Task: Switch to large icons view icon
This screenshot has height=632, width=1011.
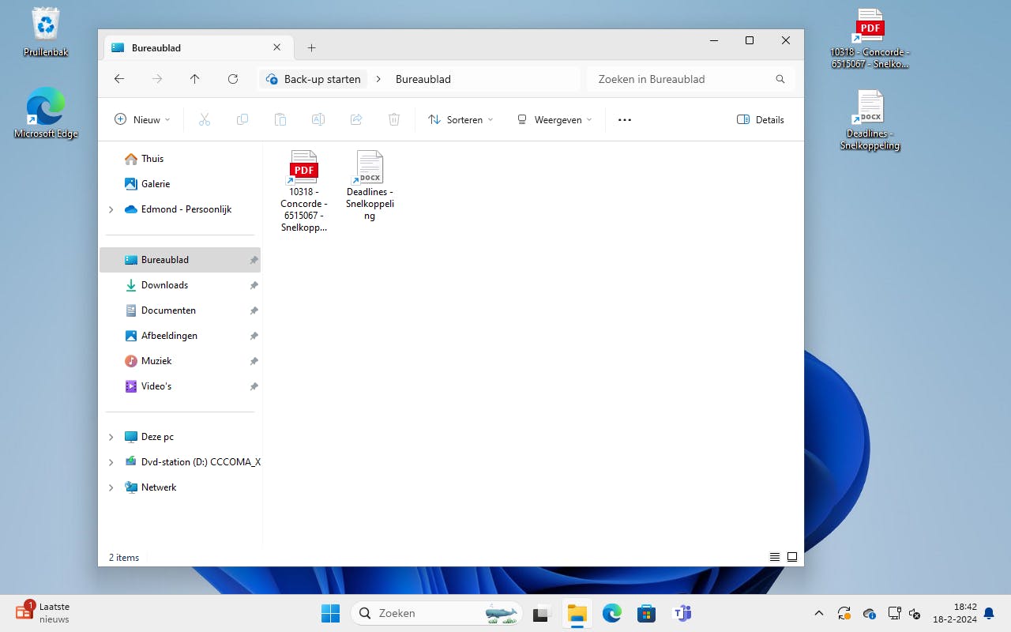Action: tap(792, 557)
